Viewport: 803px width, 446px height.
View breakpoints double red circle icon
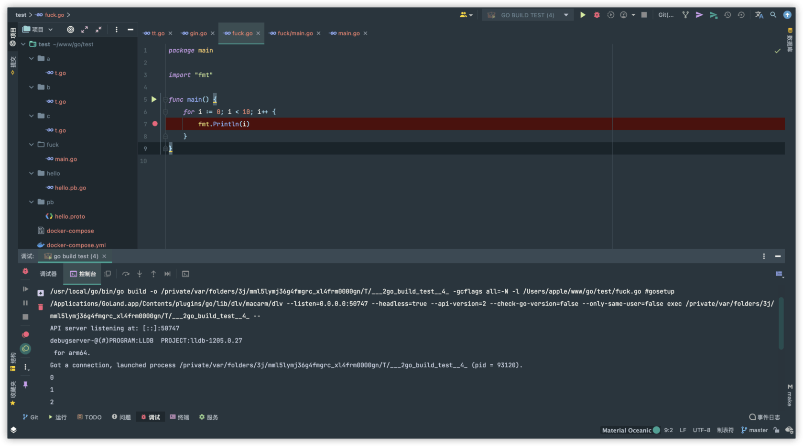point(25,334)
